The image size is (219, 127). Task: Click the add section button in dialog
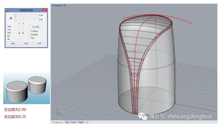pos(36,27)
